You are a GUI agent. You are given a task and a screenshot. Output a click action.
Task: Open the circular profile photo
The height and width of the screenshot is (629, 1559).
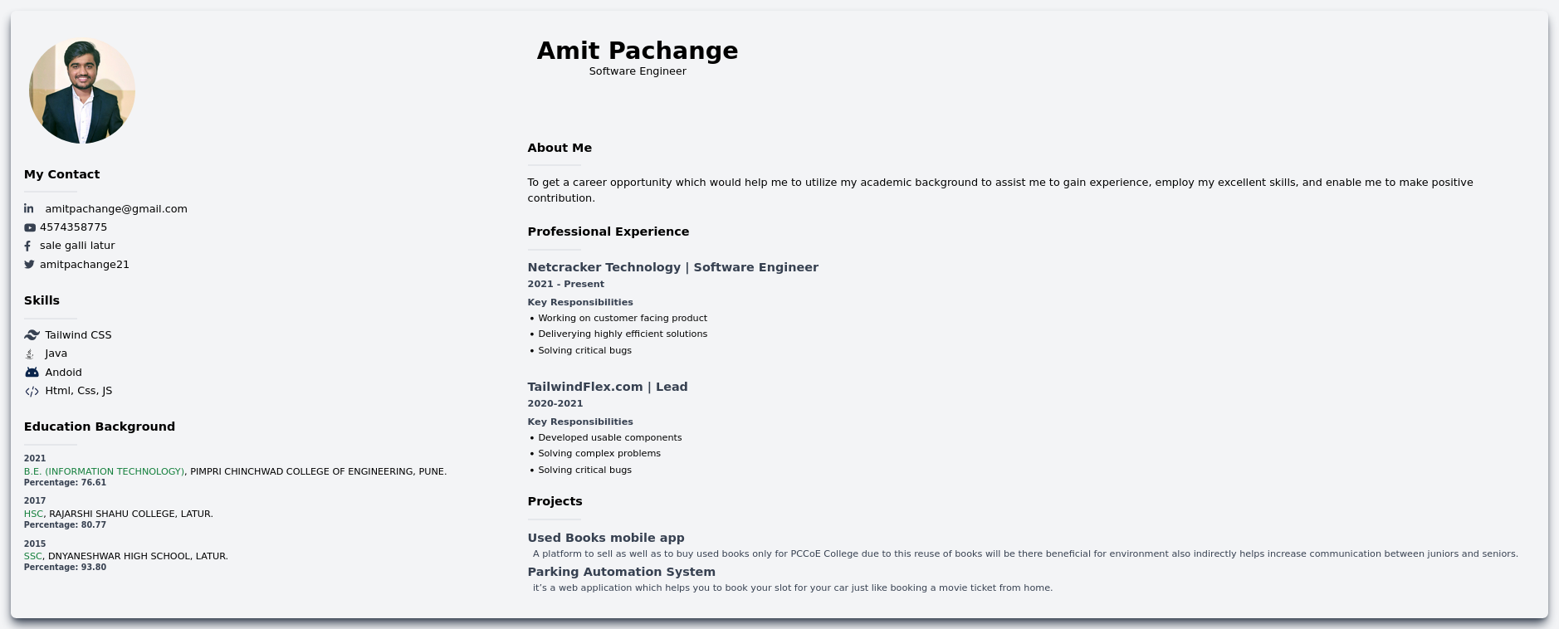tap(82, 90)
